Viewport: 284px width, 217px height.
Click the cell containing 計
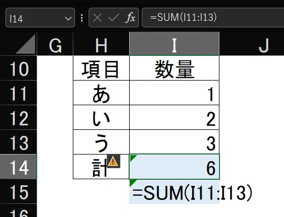point(101,167)
